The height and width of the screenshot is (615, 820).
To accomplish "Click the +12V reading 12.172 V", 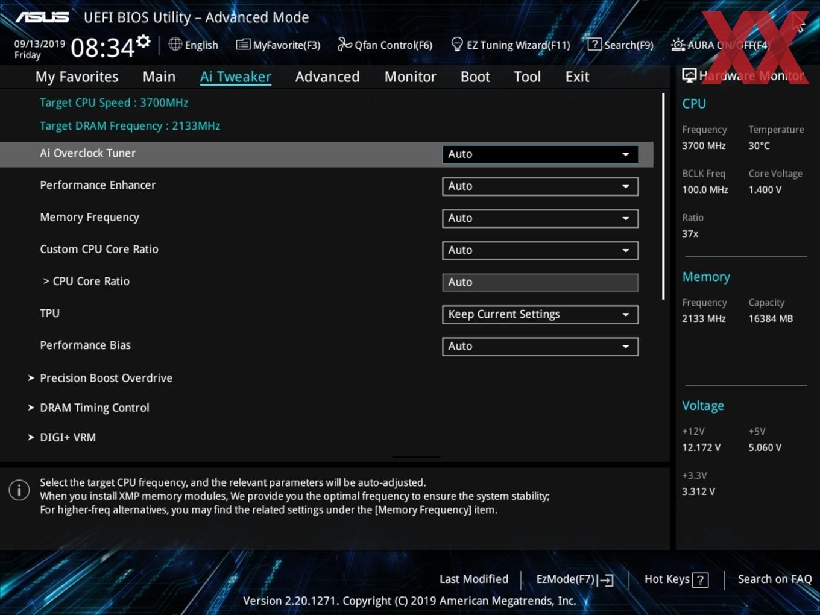I will [701, 447].
